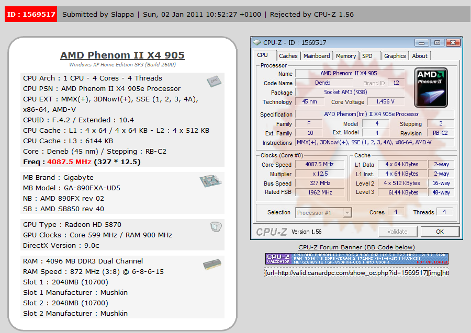Click the Slot 1 Manufacturer Mushkin line
This screenshot has height=333, width=471.
point(75,293)
